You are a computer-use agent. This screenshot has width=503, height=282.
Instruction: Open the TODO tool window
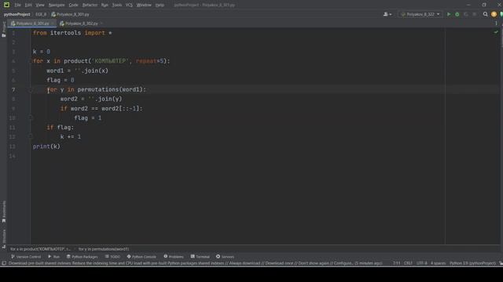coord(112,256)
